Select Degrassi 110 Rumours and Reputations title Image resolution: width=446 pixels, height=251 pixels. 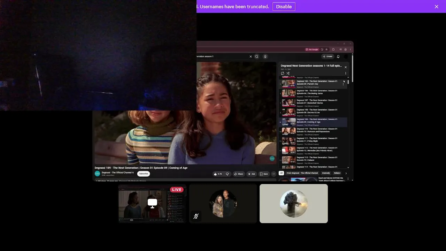coord(317,130)
